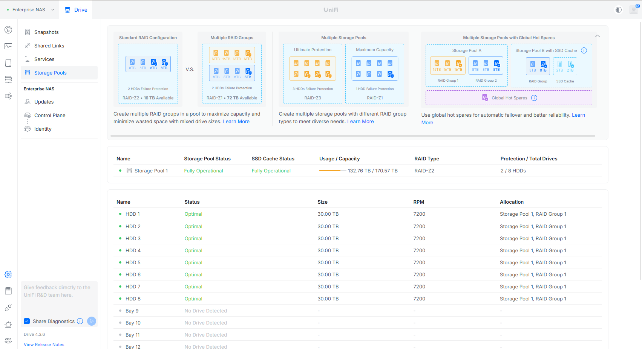Open the device icon in left rail
This screenshot has width=642, height=349.
(8, 63)
